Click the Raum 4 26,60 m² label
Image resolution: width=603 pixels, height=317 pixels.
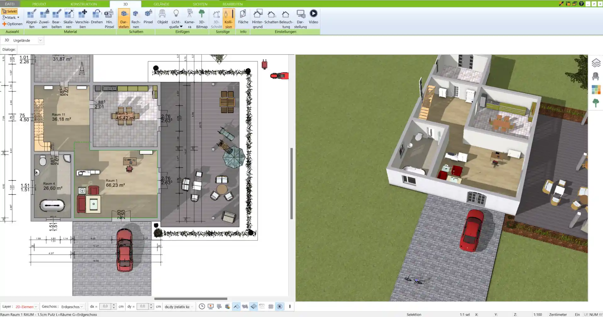(53, 186)
